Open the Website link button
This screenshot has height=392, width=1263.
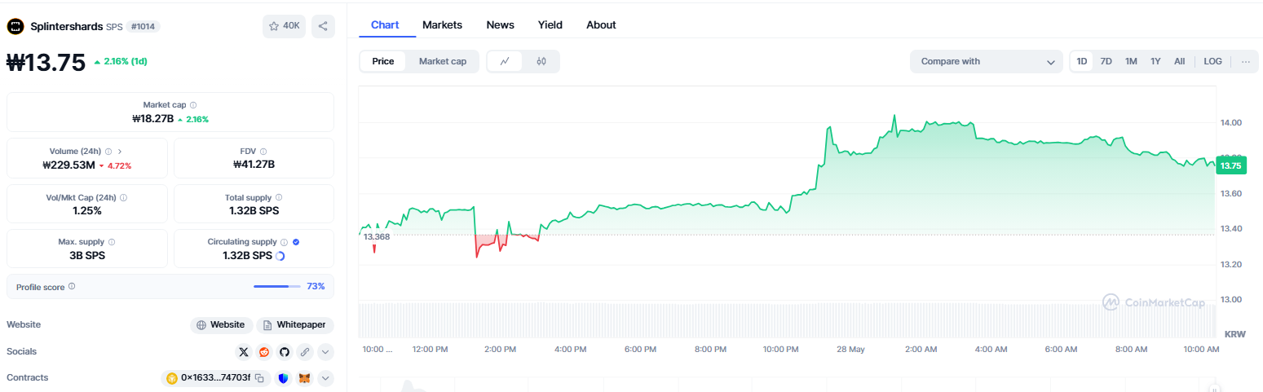click(x=221, y=325)
